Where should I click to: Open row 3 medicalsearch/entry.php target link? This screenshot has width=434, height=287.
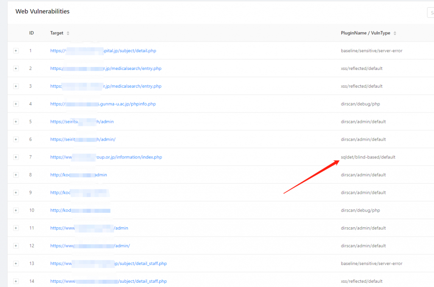(x=106, y=86)
